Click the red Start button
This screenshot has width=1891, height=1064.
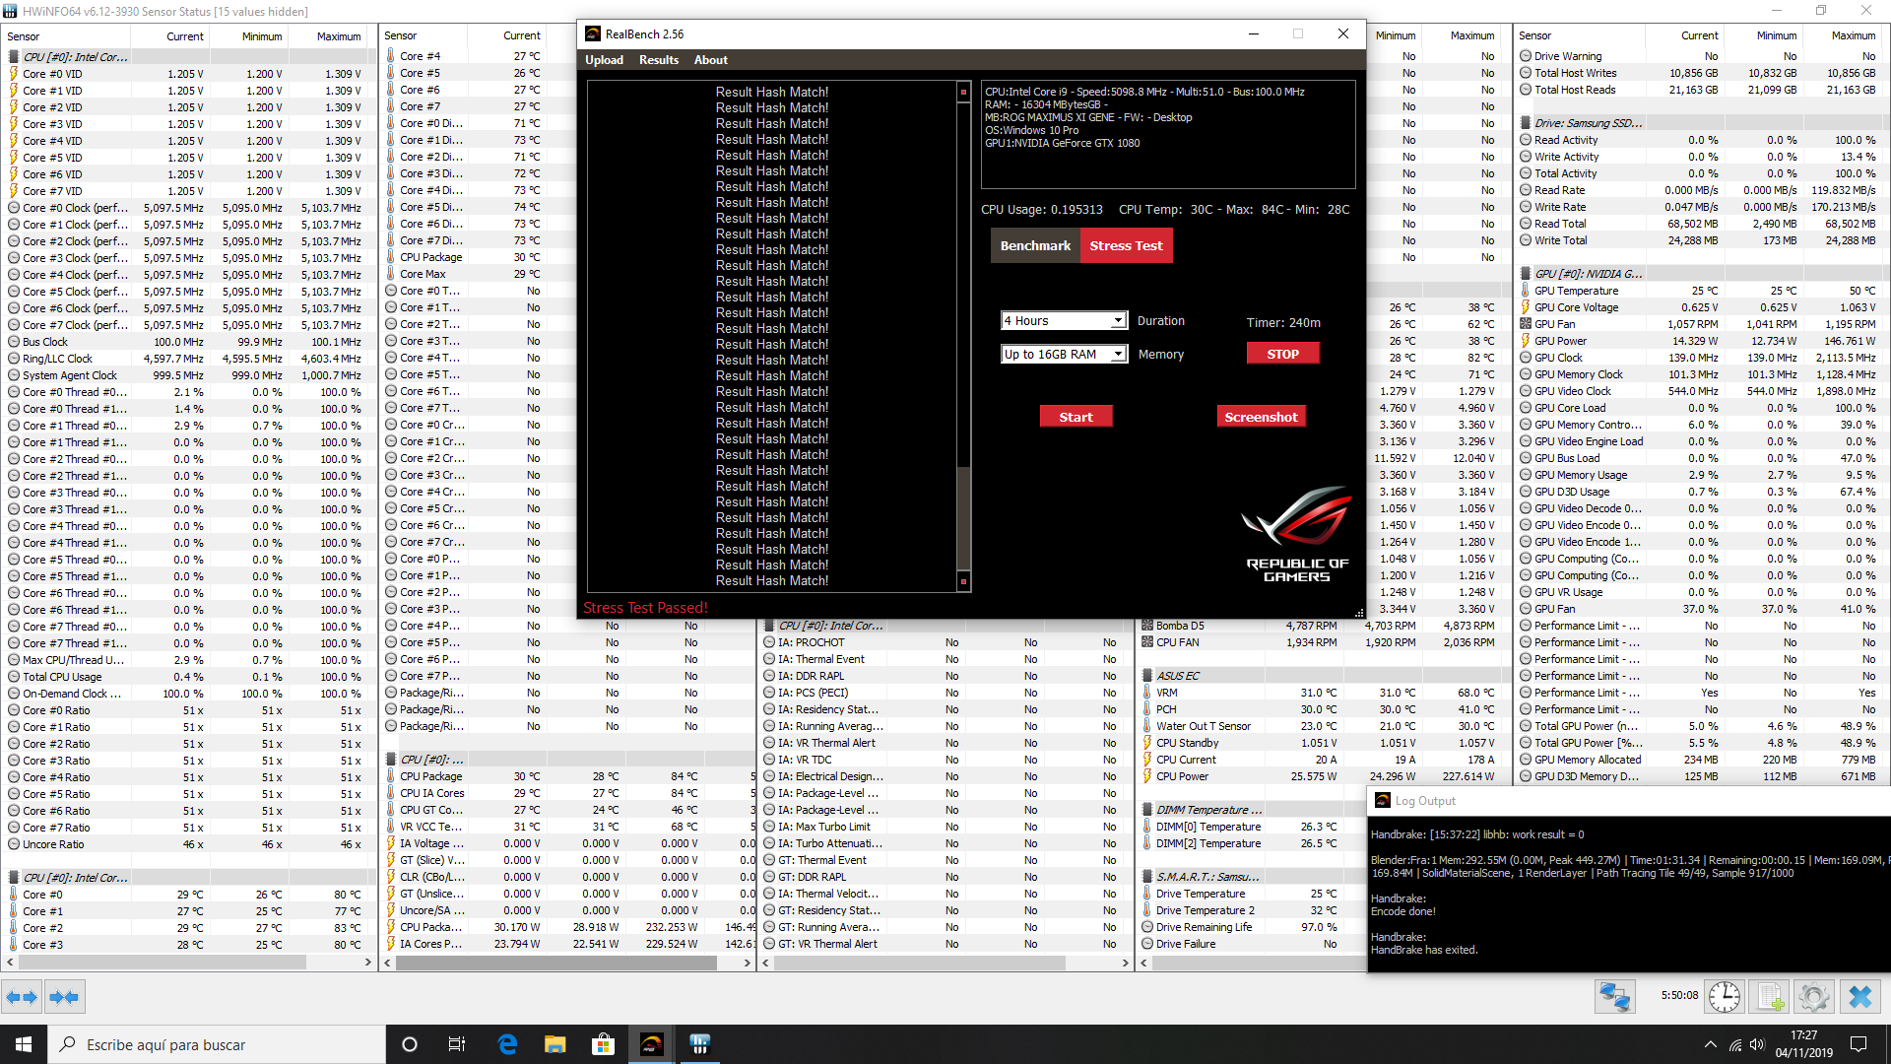click(1076, 417)
